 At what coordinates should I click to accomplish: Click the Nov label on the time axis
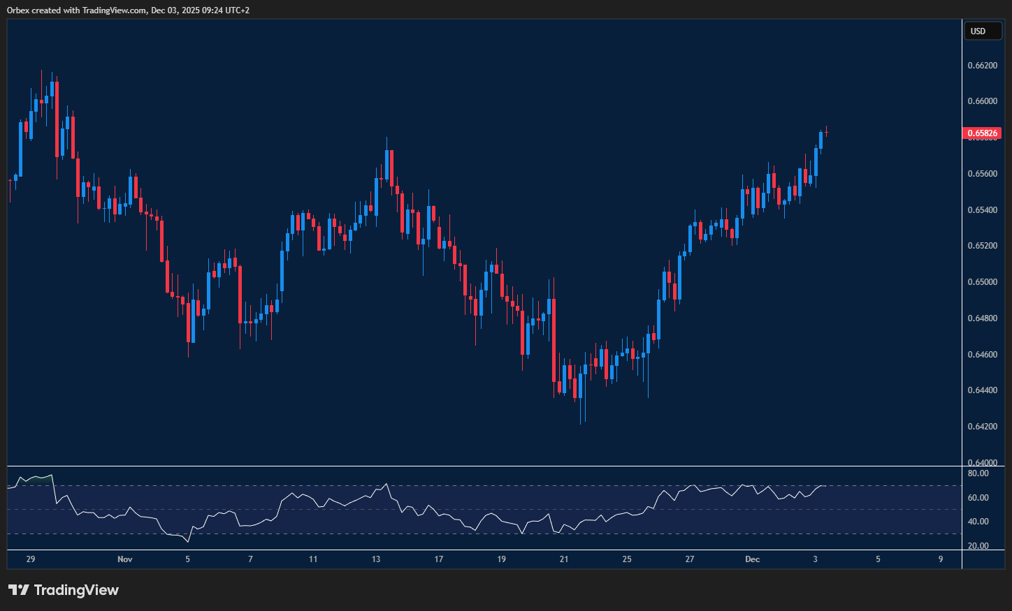125,559
